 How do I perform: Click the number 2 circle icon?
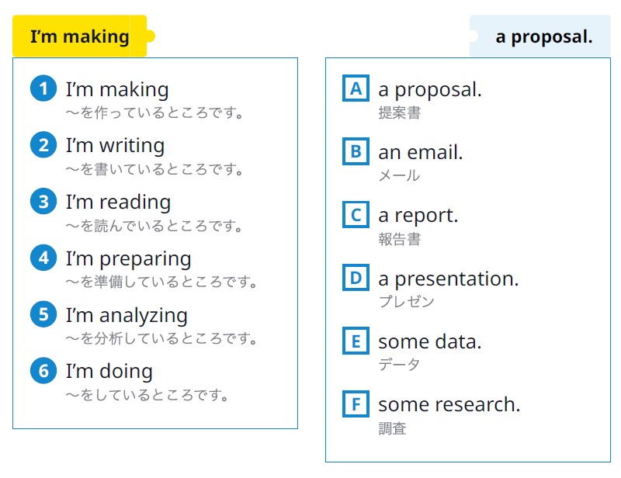43,145
